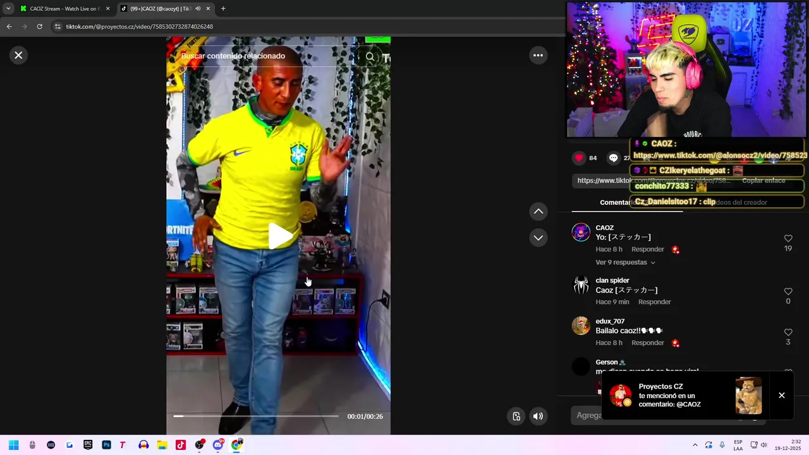Reload the page with the refresh icon
The height and width of the screenshot is (455, 809).
(x=39, y=27)
